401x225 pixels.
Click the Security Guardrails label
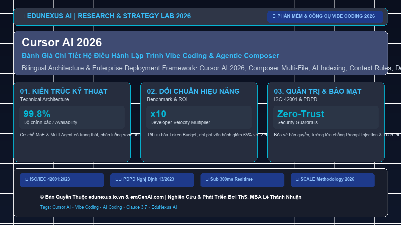click(x=297, y=122)
